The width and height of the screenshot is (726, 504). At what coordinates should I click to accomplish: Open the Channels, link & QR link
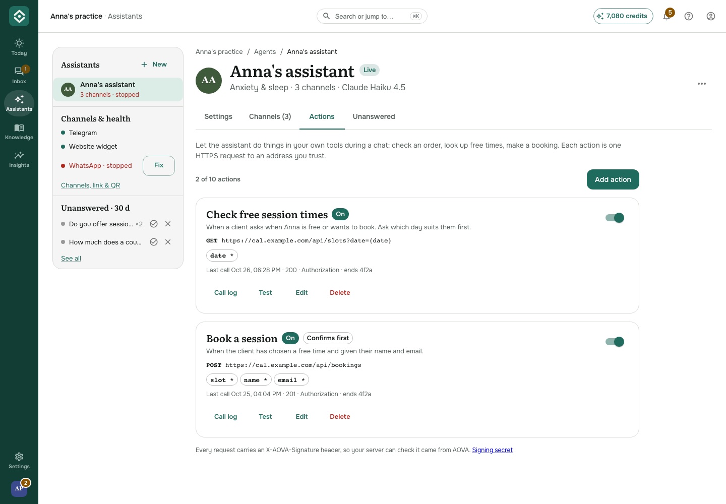tap(90, 185)
